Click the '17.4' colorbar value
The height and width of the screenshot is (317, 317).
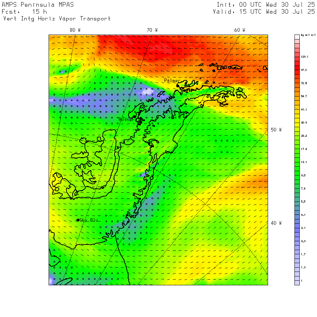[x=304, y=149]
